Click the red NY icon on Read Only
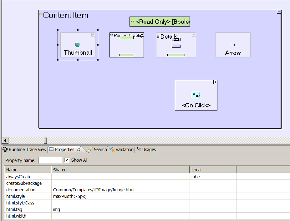Image resolution: width=290 pixels, height=221 pixels. click(x=132, y=22)
